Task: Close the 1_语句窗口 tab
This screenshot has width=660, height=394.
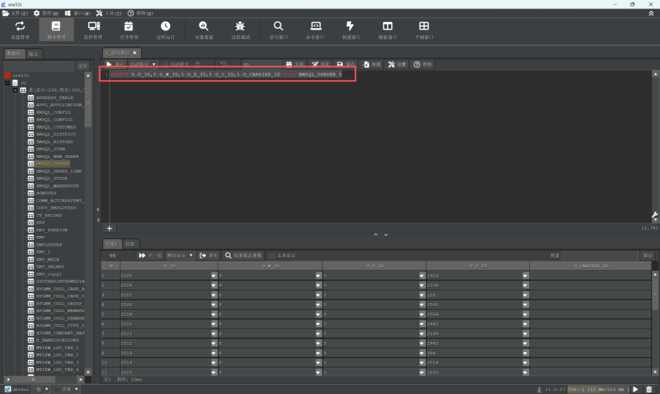Action: (x=134, y=53)
